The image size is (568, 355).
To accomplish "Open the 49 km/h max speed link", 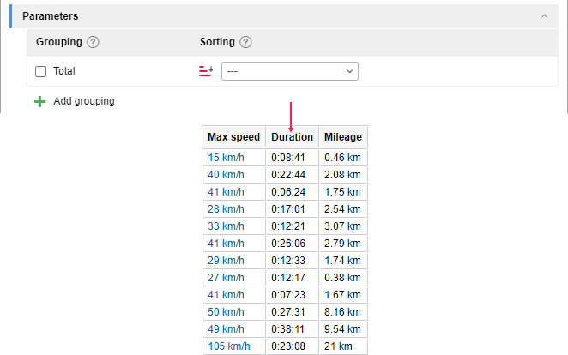I will point(226,329).
